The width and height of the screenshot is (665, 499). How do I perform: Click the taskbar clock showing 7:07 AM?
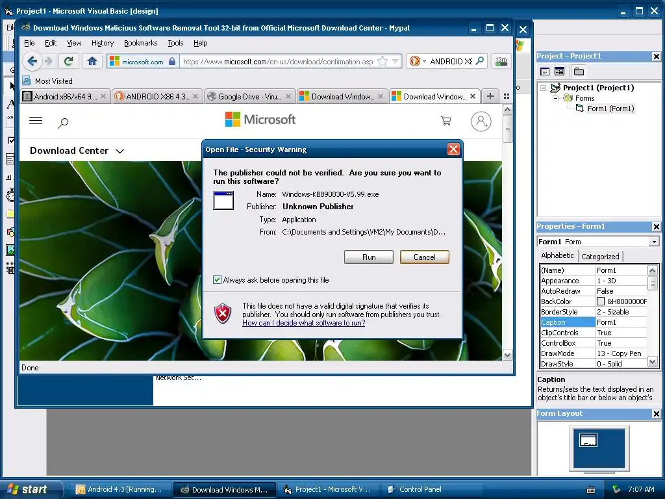coord(641,489)
